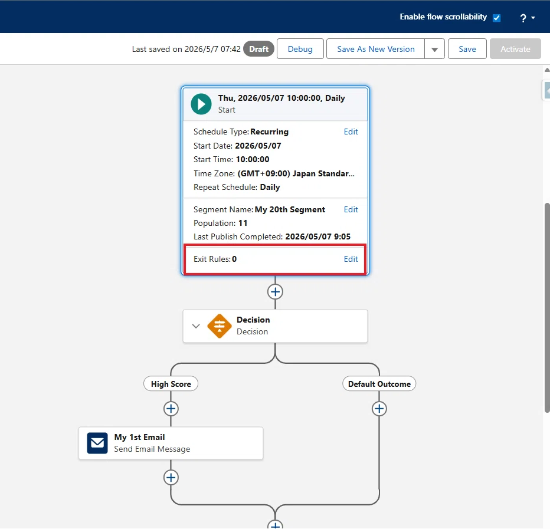Add element below My 1st Email
The width and height of the screenshot is (550, 529).
(x=171, y=478)
